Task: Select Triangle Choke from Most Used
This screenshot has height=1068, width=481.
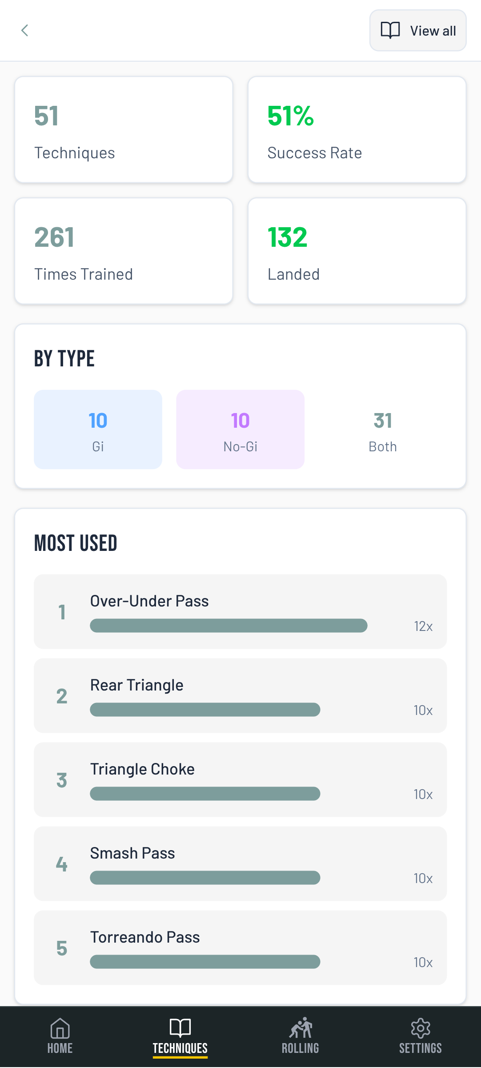Action: coord(240,779)
